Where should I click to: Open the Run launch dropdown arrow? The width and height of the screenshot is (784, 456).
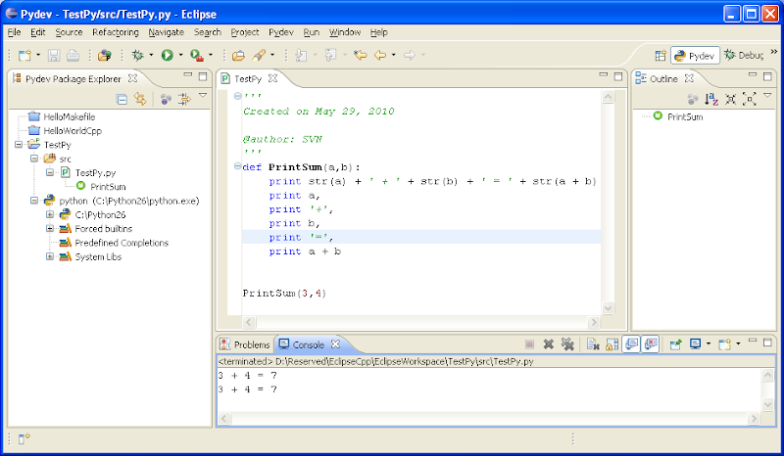coord(180,55)
